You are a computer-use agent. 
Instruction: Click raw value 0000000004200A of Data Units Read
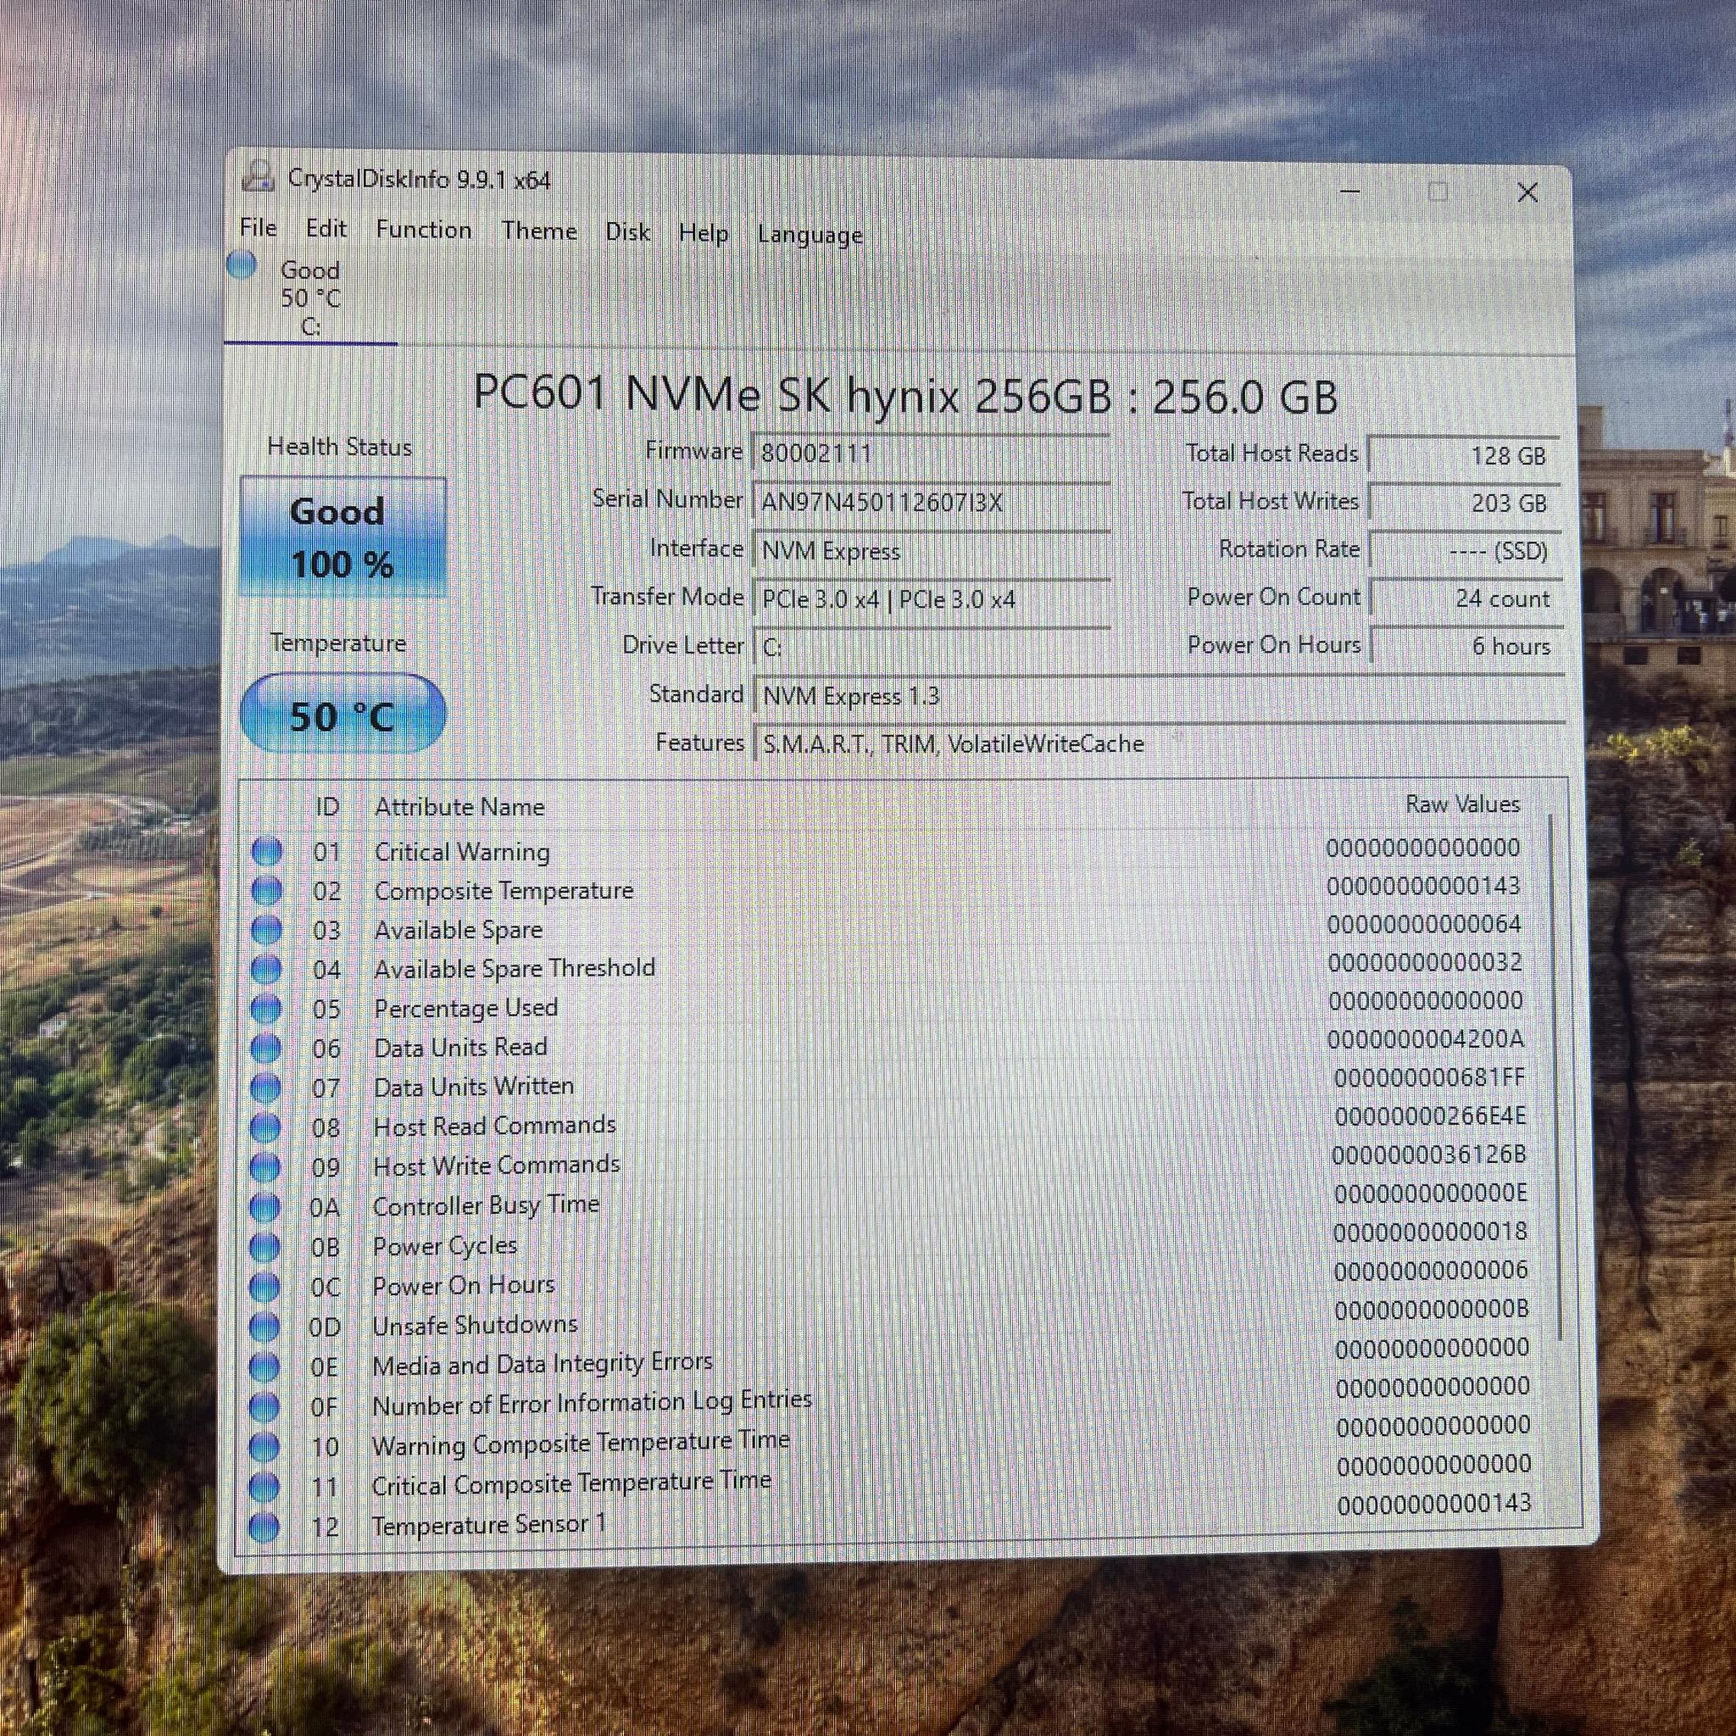[x=1425, y=1038]
